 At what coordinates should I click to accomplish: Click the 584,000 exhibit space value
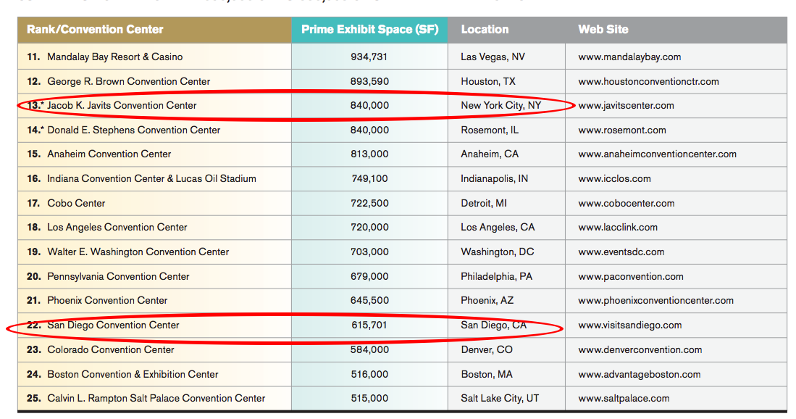click(x=369, y=349)
